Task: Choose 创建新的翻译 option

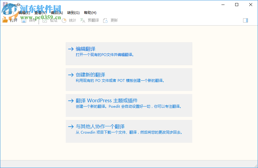Action: [129, 79]
